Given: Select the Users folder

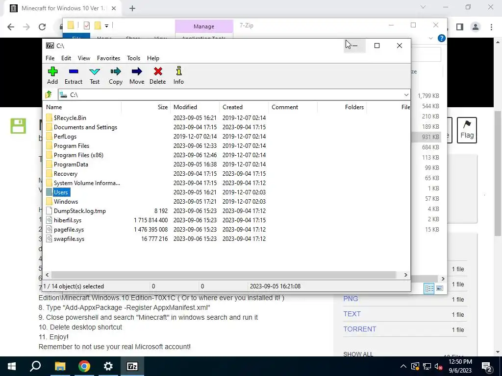Looking at the screenshot, I should coord(61,192).
